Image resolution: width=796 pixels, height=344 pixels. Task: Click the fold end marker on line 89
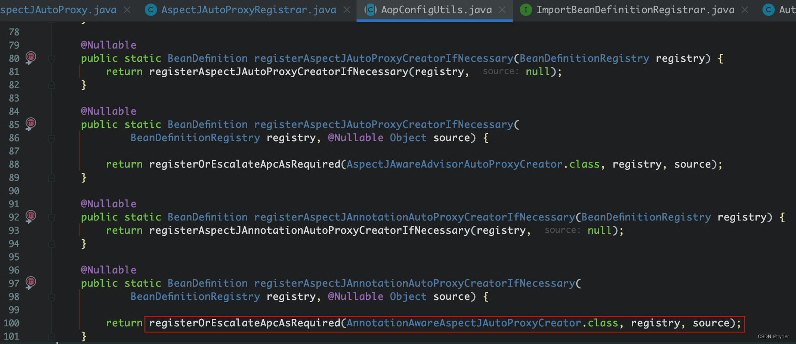pos(52,178)
